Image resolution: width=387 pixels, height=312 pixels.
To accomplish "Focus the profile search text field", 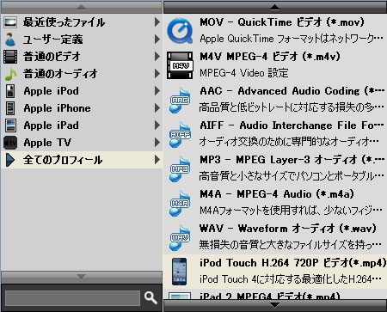I will tap(72, 298).
